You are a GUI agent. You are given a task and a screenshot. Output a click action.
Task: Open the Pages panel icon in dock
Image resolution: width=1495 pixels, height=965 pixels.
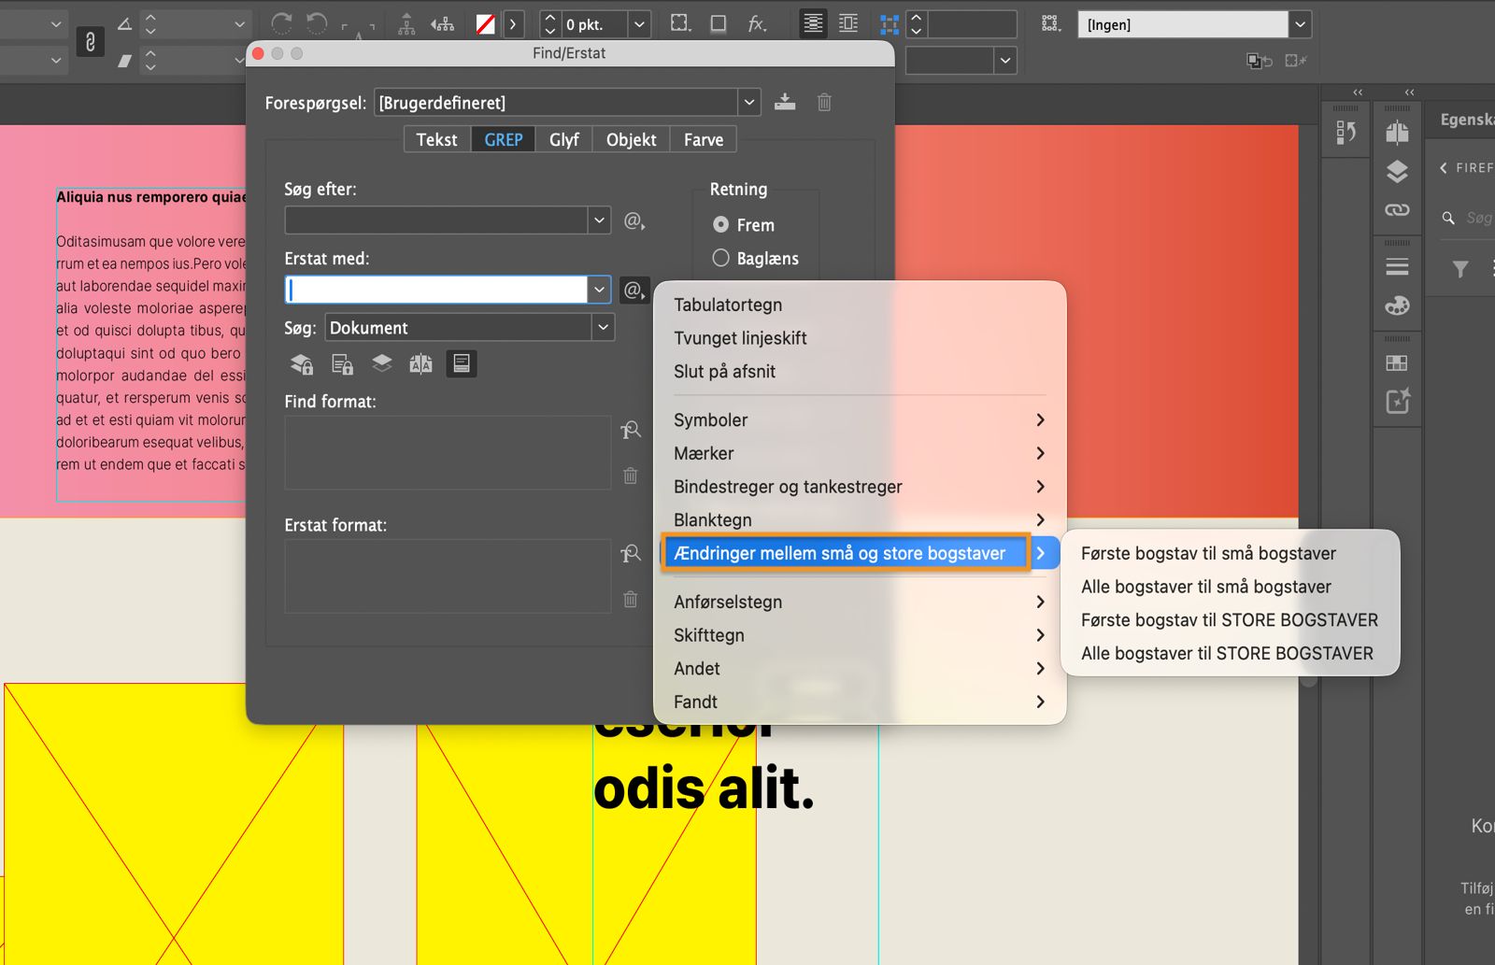click(x=1398, y=133)
